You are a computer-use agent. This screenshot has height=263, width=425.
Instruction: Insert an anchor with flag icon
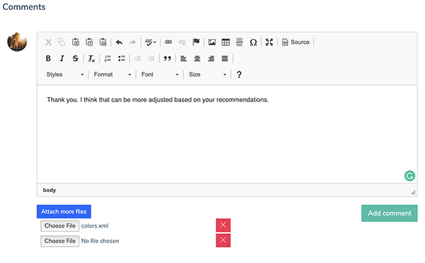(x=195, y=42)
